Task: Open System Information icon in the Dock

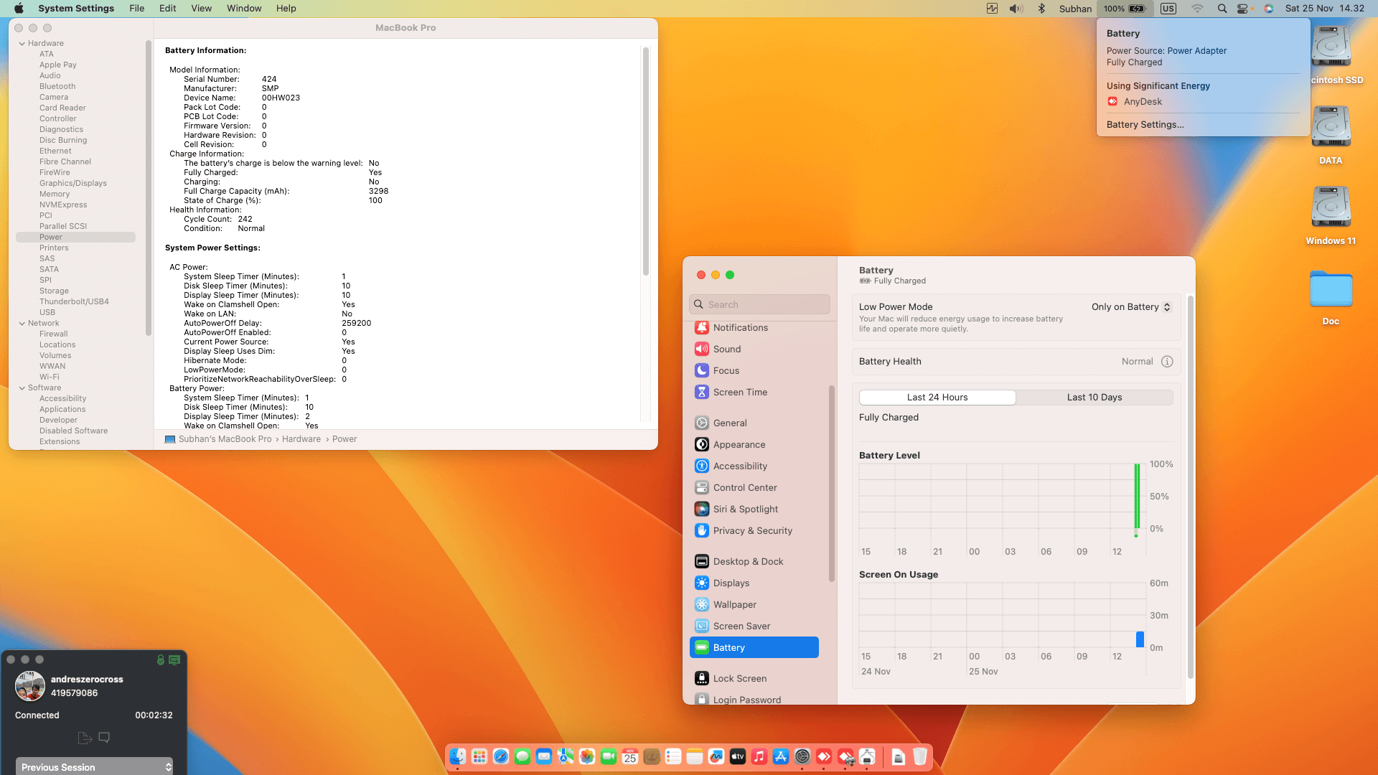Action: pyautogui.click(x=867, y=756)
